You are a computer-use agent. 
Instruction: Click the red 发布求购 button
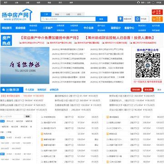149,90
